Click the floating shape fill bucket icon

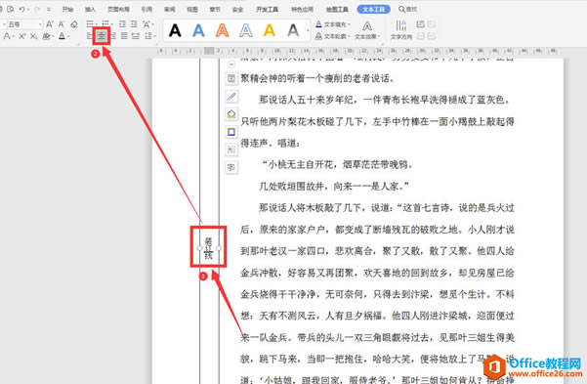[x=231, y=114]
